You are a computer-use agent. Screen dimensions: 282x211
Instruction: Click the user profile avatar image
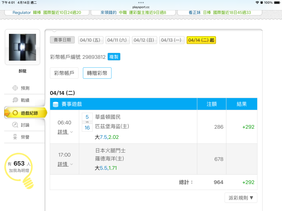click(22, 47)
